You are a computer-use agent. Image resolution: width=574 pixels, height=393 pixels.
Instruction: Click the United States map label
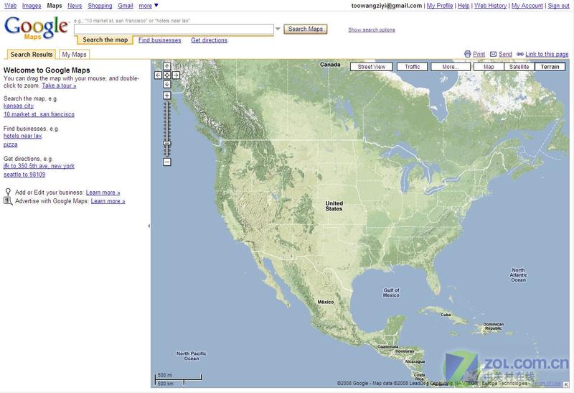coord(334,206)
